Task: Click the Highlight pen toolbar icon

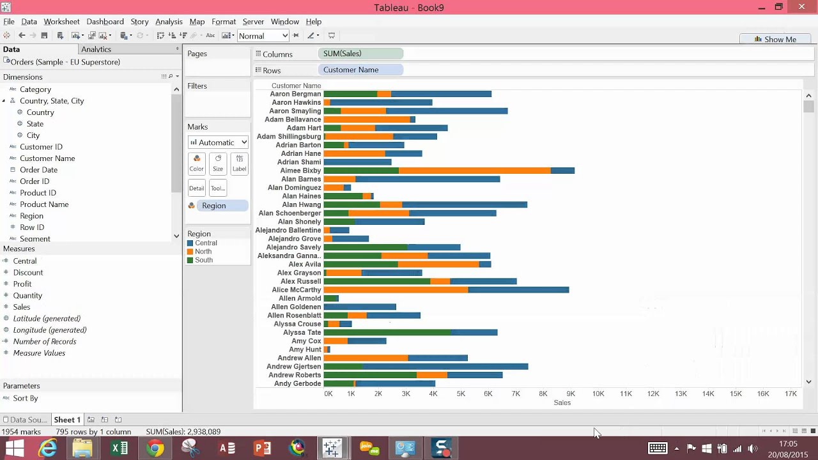Action: (311, 36)
